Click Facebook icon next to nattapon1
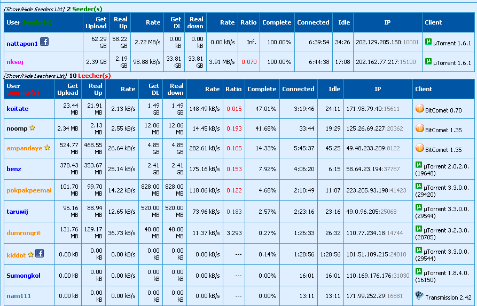The height and width of the screenshot is (306, 477). pos(44,42)
